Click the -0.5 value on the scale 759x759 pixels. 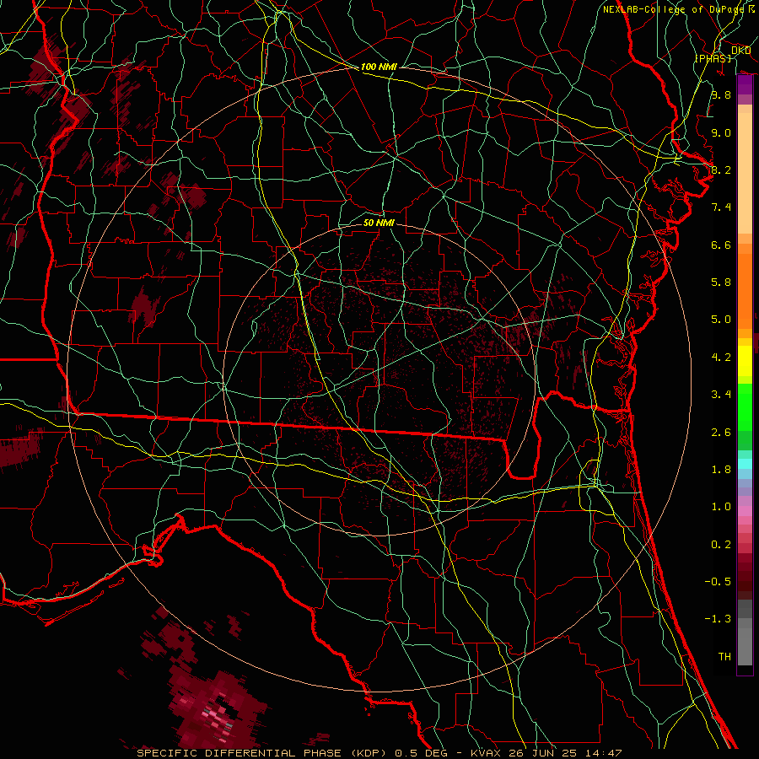coord(718,582)
